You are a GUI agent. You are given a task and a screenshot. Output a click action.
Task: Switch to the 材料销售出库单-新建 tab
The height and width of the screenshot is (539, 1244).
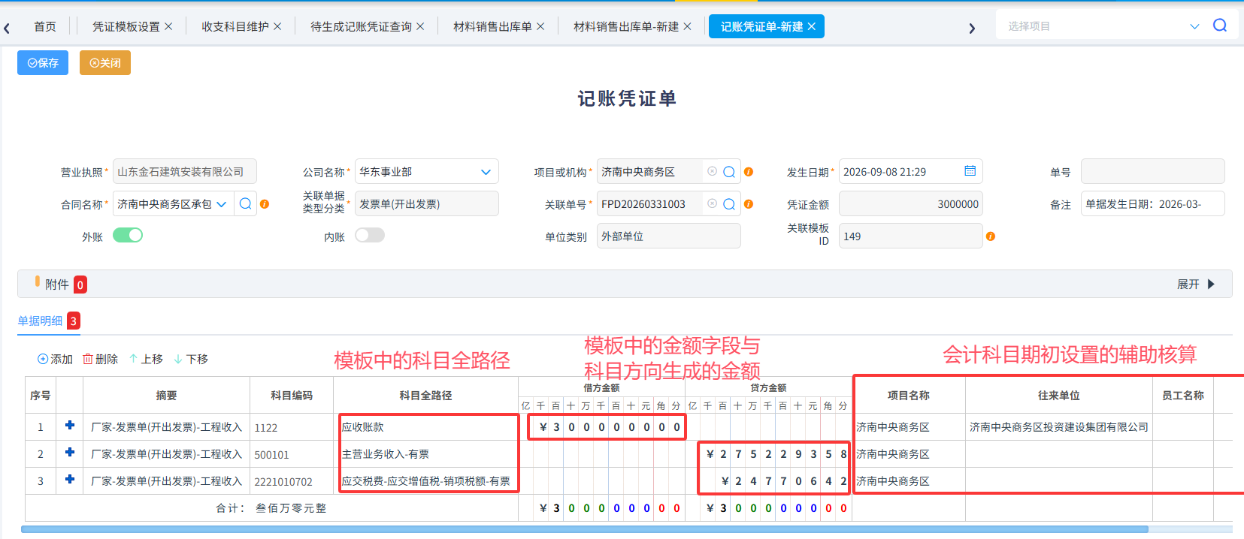[625, 26]
